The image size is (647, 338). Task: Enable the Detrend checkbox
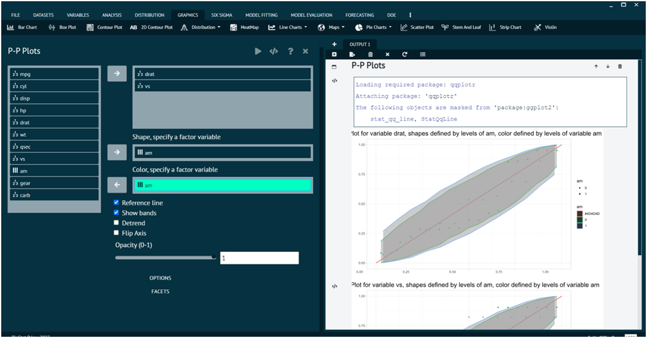click(116, 222)
